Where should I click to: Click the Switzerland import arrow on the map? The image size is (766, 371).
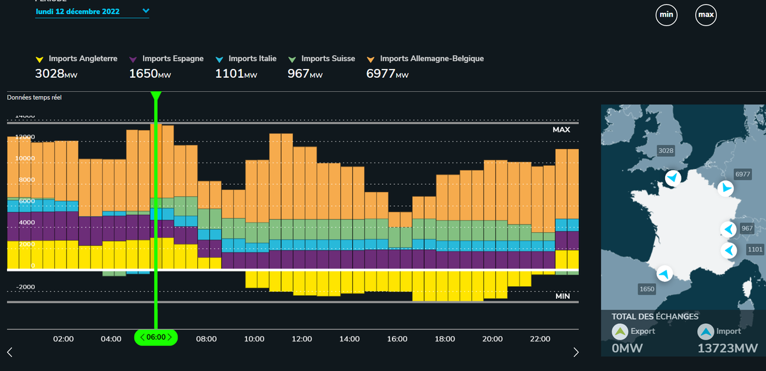(728, 229)
